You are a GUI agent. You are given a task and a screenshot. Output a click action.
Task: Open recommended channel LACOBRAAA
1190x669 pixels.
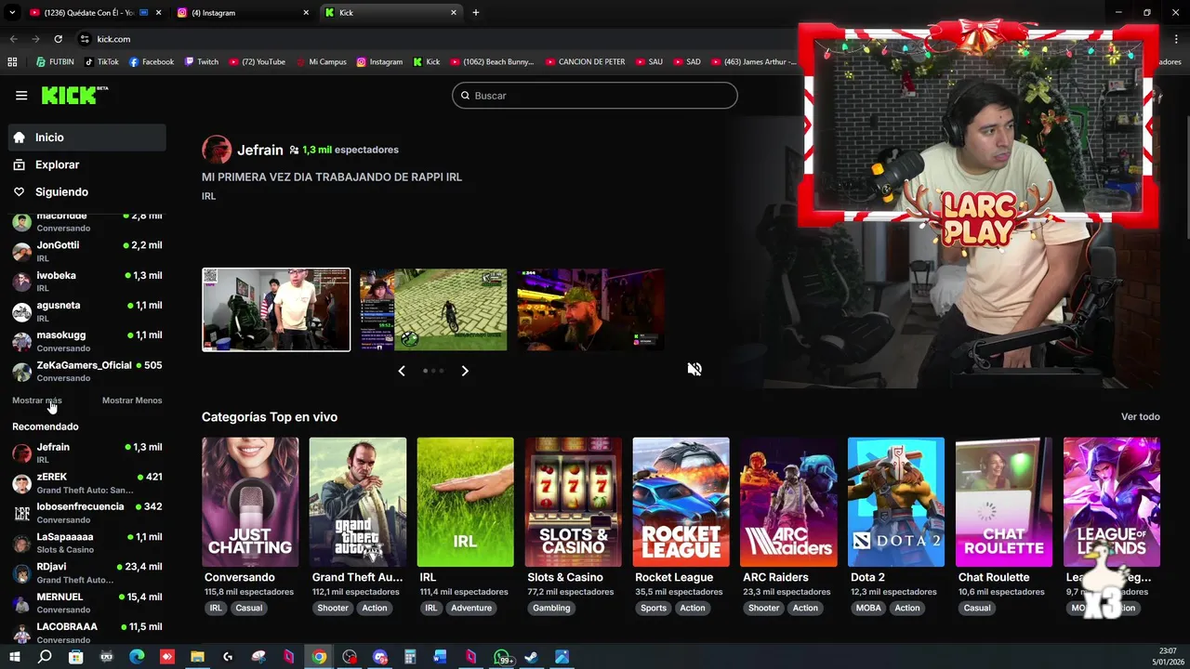coord(87,632)
